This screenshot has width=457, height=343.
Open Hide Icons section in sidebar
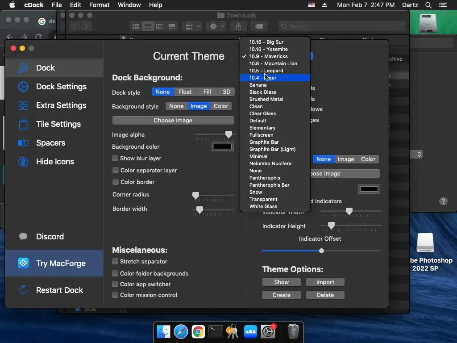(x=54, y=162)
